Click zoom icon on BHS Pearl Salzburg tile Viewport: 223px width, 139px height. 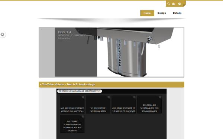pos(83,116)
